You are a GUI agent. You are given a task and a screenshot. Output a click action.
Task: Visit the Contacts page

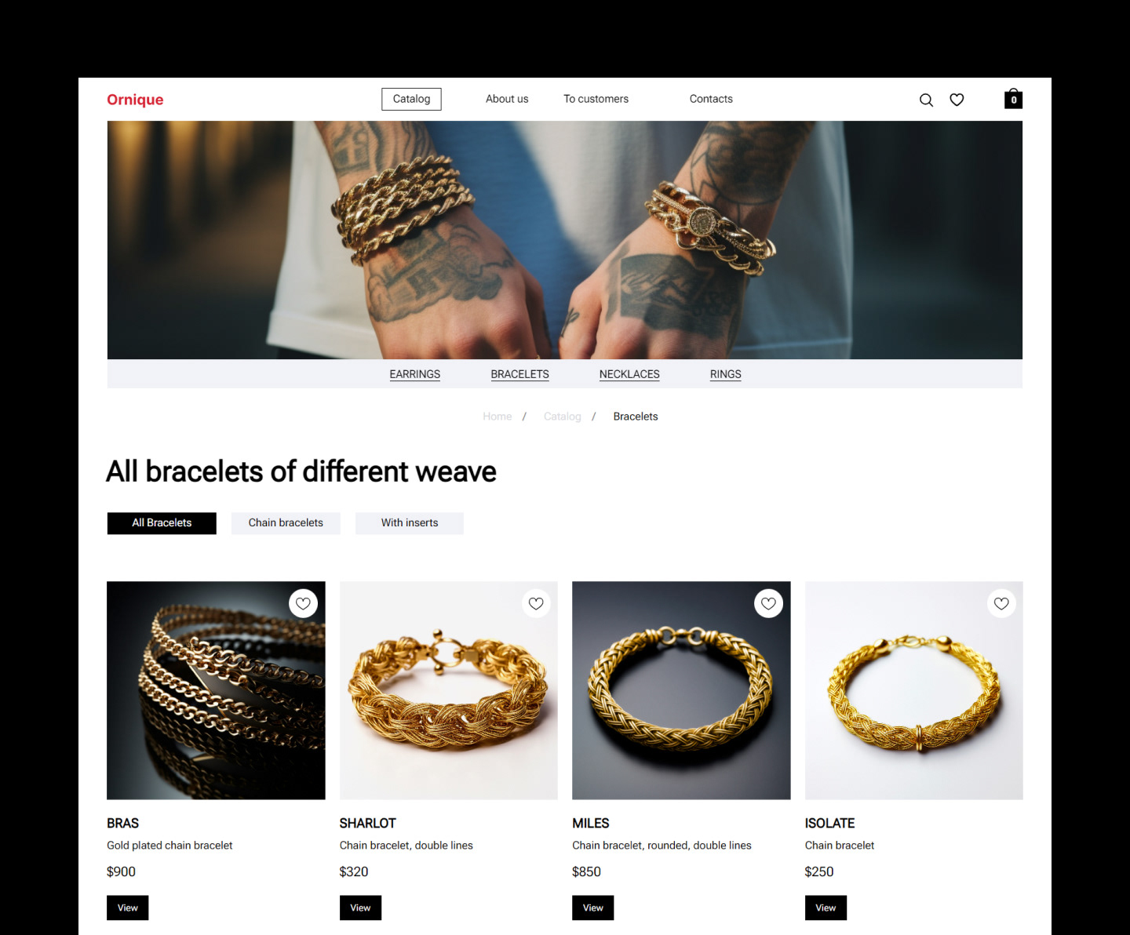711,99
